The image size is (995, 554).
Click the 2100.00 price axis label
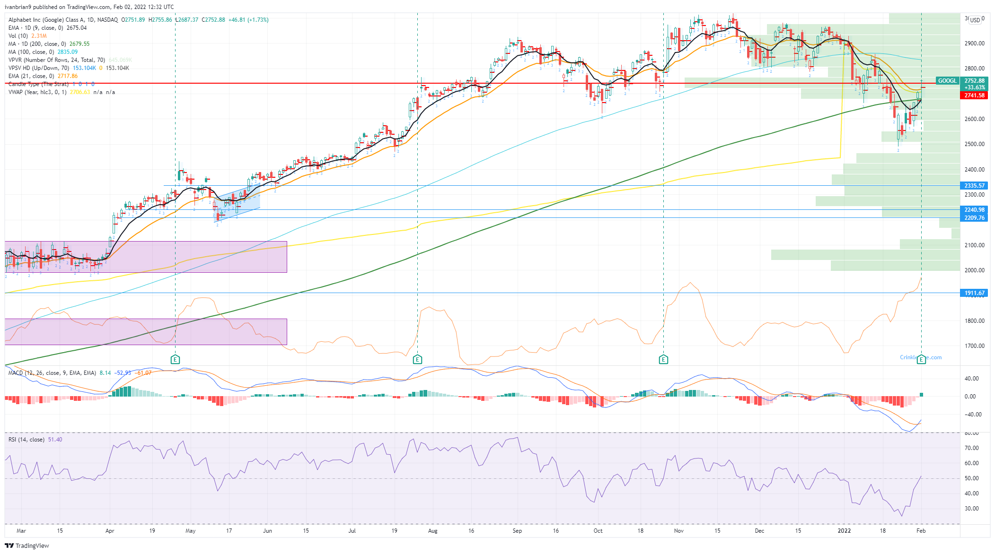tap(975, 245)
